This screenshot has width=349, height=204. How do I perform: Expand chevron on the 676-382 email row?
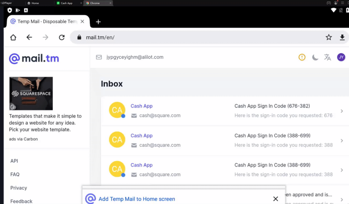pos(342,111)
